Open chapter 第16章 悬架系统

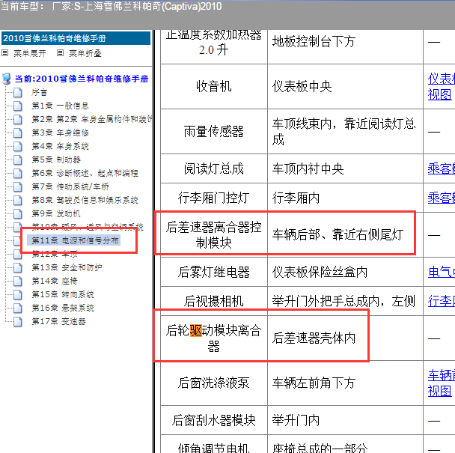(x=63, y=308)
